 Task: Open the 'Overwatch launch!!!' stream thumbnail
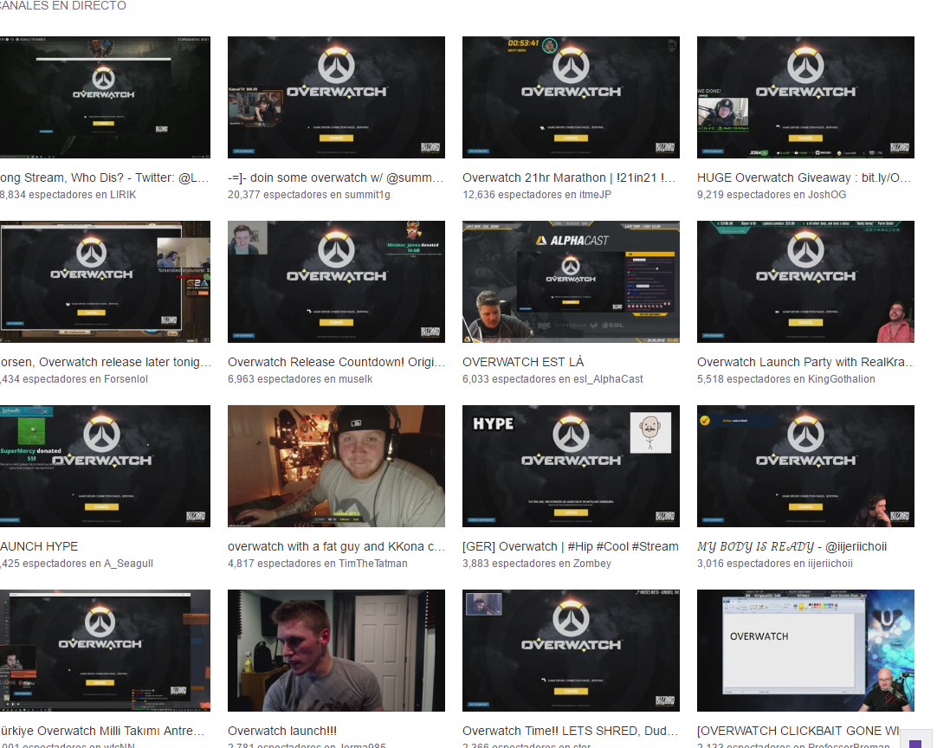(x=336, y=651)
